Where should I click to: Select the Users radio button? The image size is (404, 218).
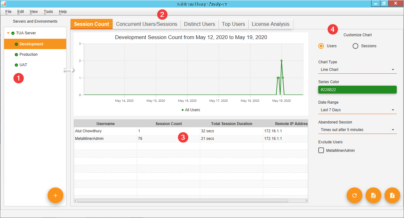[x=321, y=46]
